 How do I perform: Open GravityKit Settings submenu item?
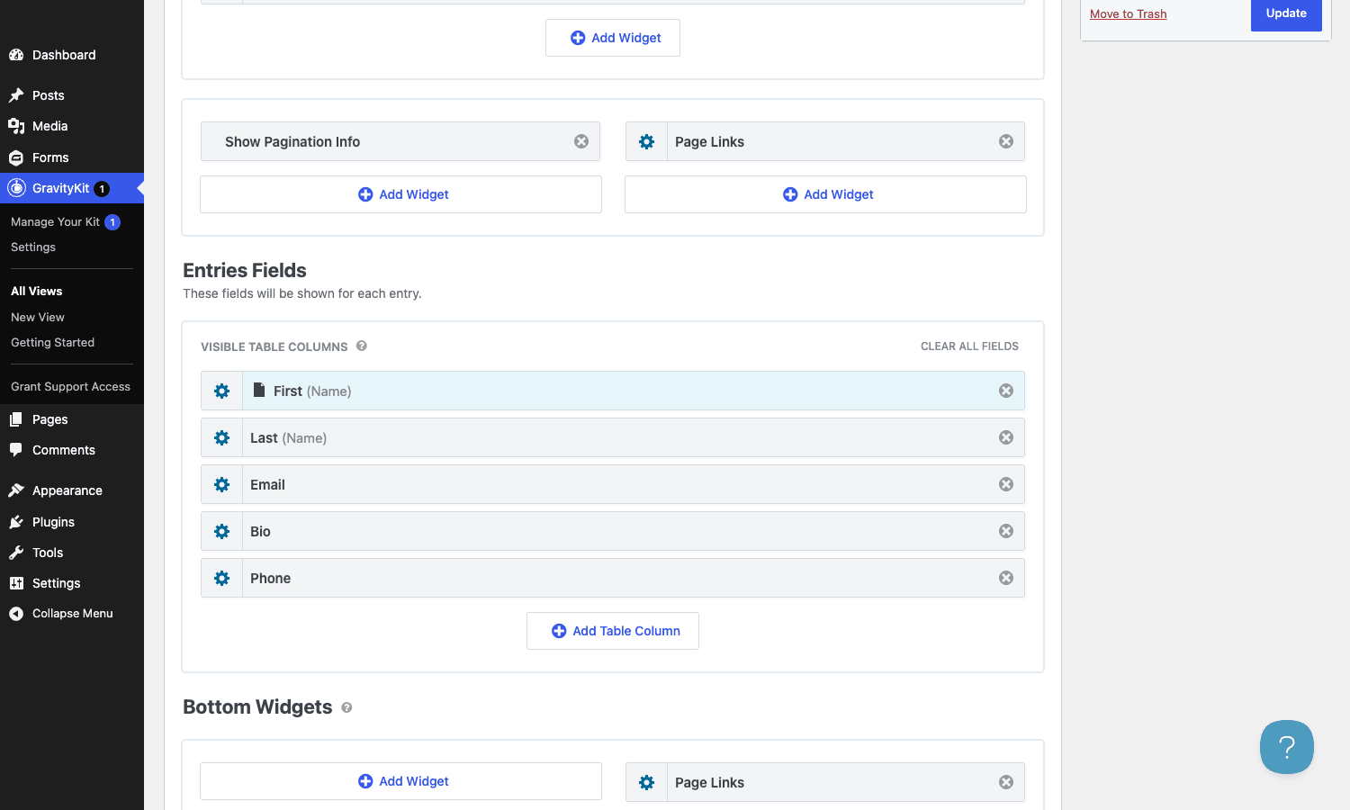(x=33, y=247)
